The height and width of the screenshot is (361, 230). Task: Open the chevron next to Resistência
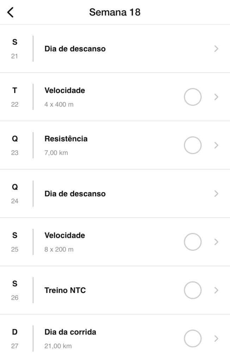(217, 145)
